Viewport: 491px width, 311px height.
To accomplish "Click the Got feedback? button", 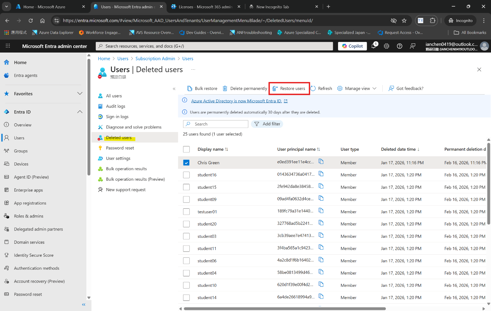I will pos(406,89).
